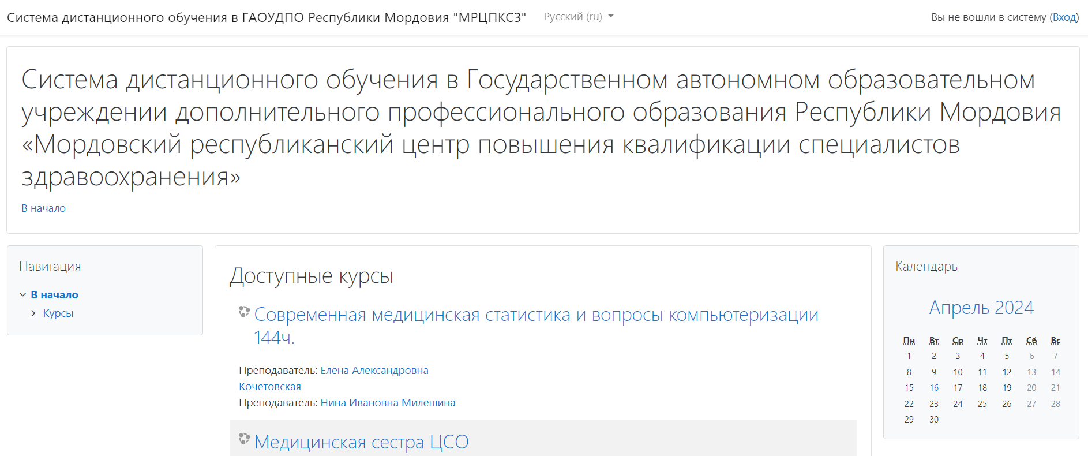
Task: Click calendar day 10
Action: click(958, 372)
